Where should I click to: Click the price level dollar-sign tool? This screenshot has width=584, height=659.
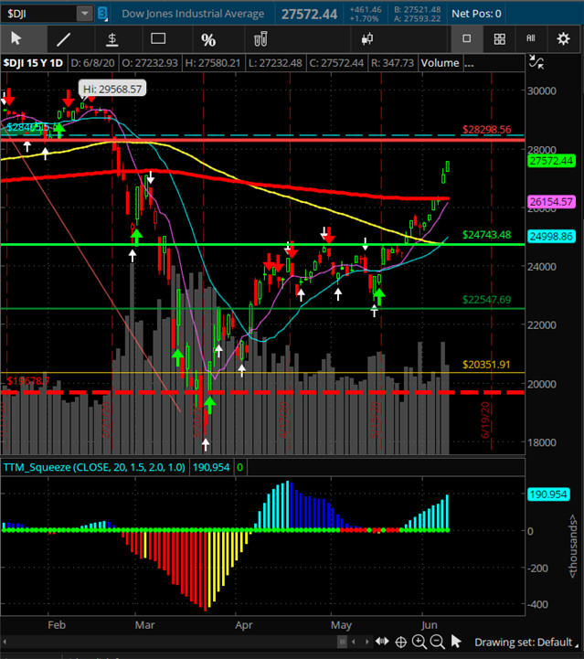pyautogui.click(x=111, y=39)
